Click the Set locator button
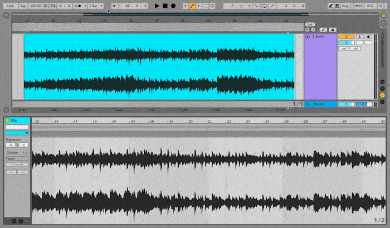390x228 pixels. pyautogui.click(x=310, y=25)
